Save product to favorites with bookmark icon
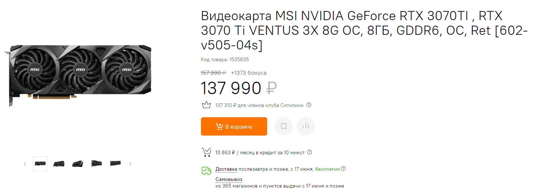This screenshot has height=196, width=534. click(284, 126)
